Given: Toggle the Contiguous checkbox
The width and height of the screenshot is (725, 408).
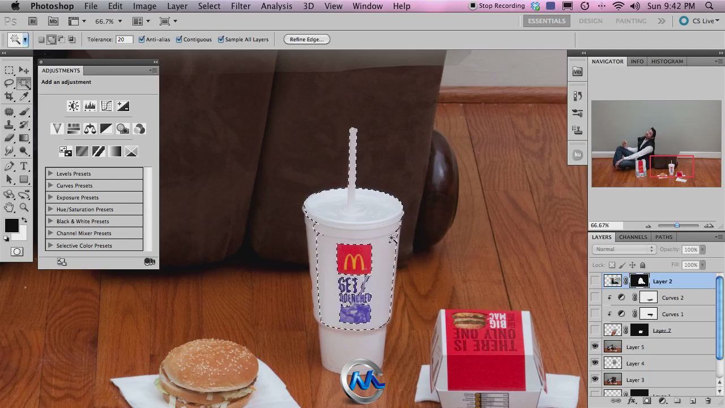Looking at the screenshot, I should [x=179, y=39].
